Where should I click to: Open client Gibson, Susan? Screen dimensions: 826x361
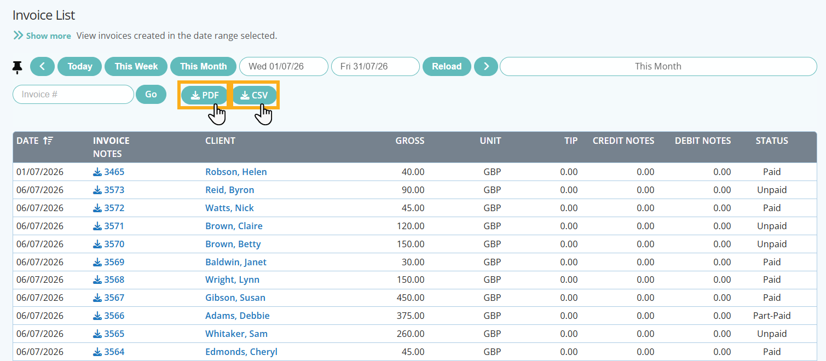235,298
